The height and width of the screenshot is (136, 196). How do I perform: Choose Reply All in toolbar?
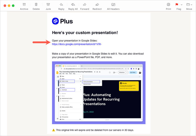click(73, 7)
